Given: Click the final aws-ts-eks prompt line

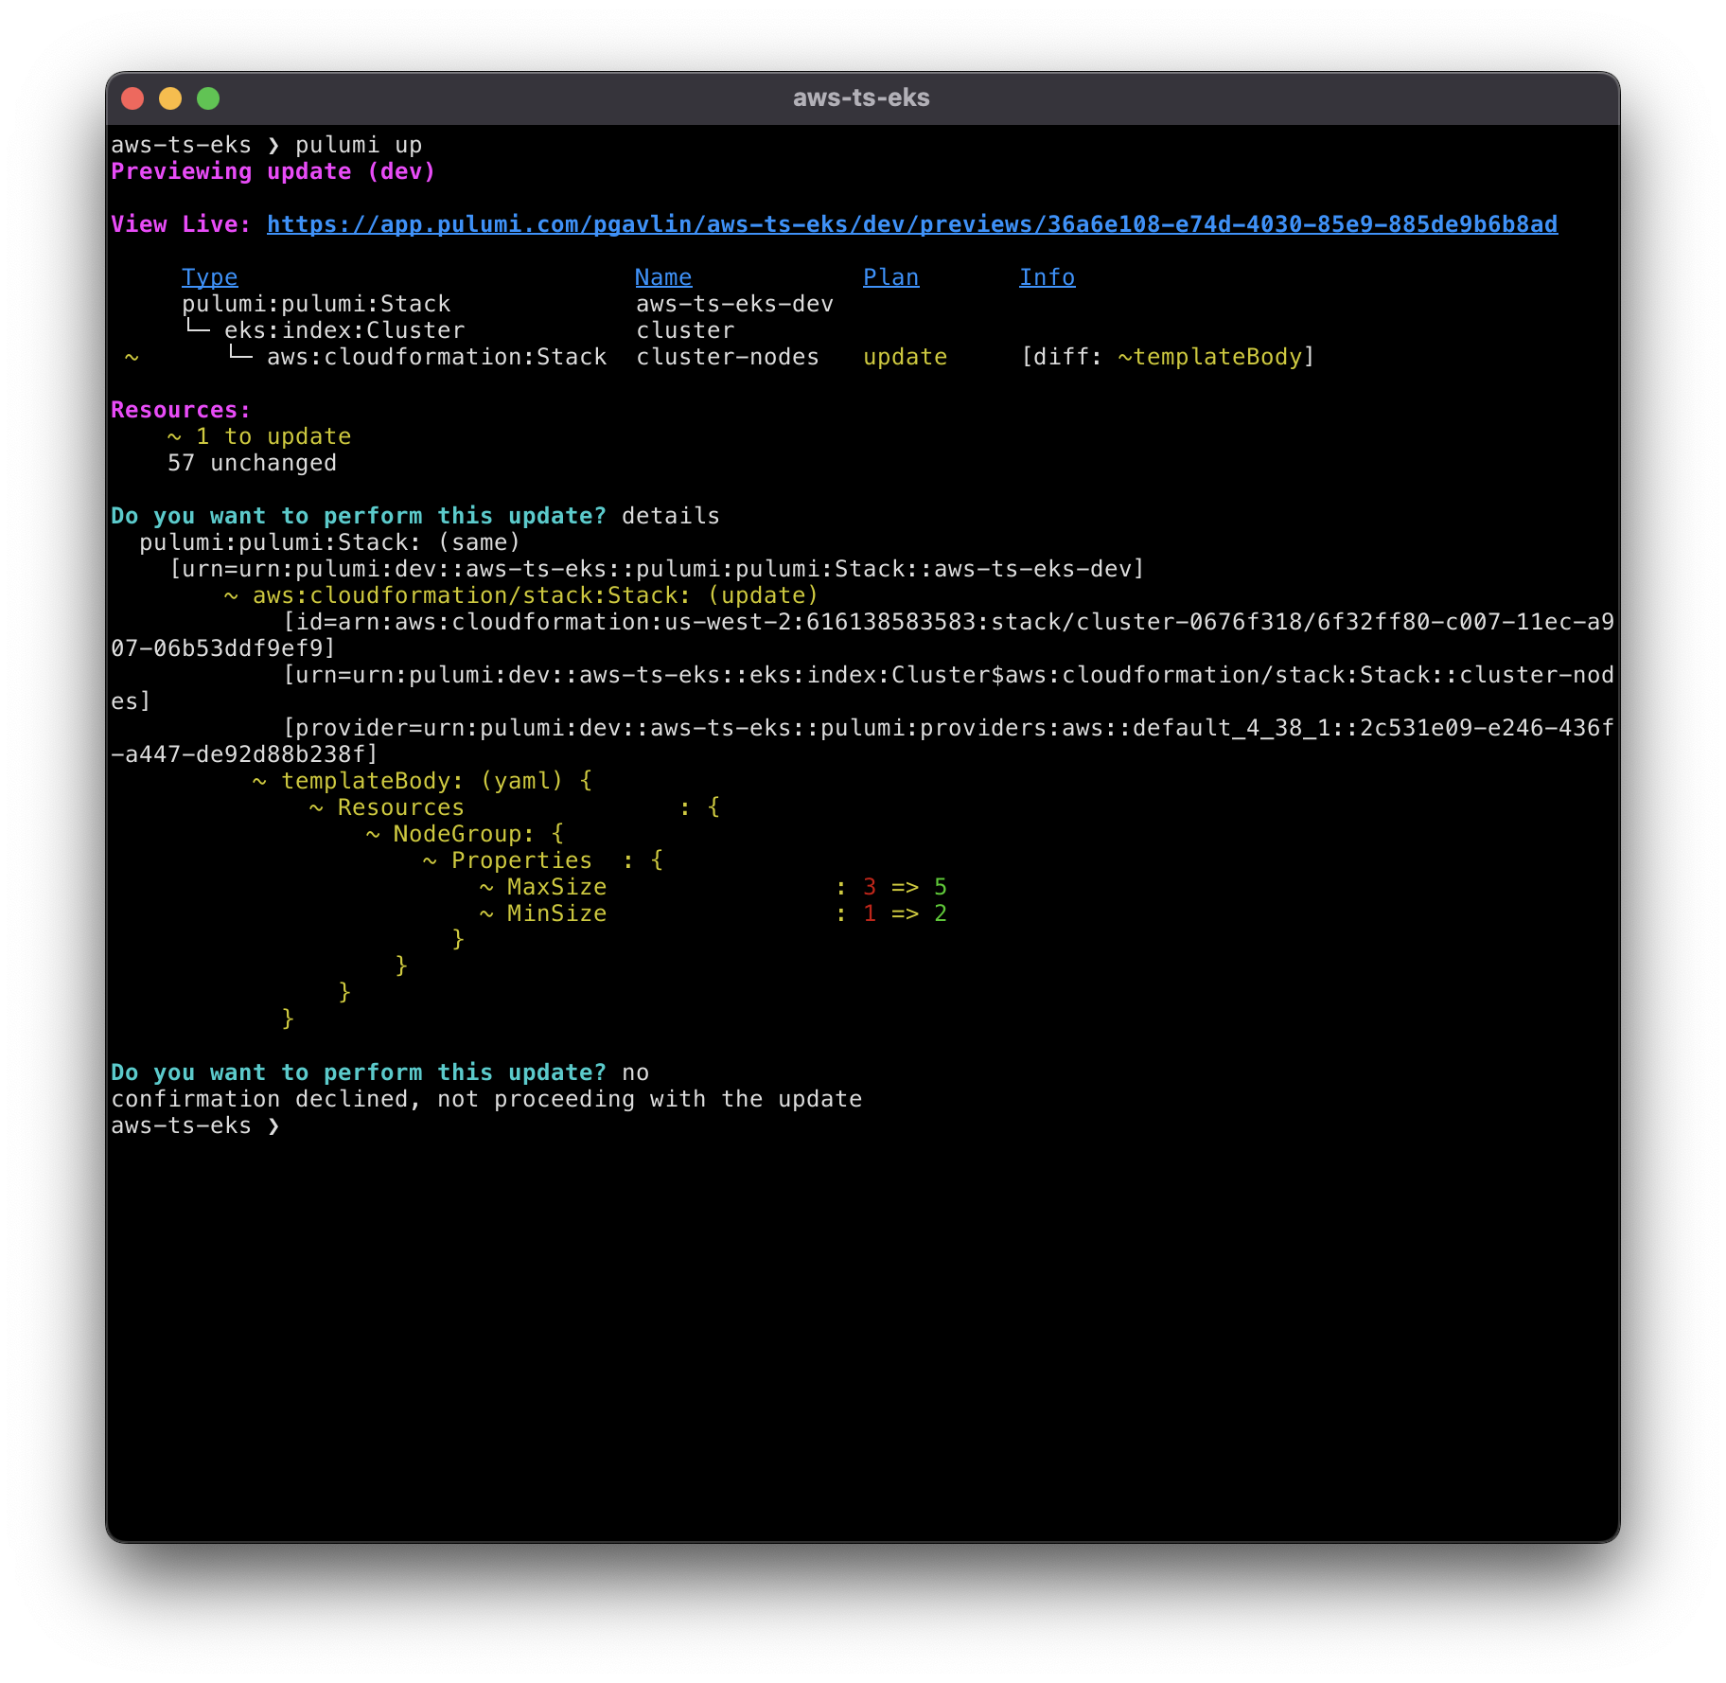Looking at the screenshot, I should (195, 1125).
